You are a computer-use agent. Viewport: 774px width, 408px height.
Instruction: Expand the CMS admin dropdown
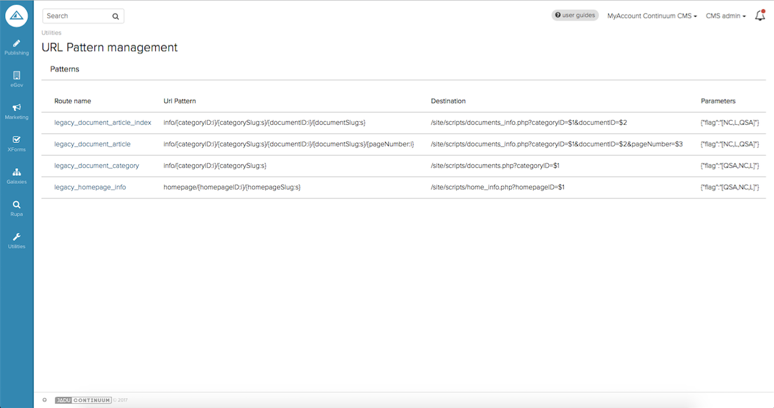point(726,16)
